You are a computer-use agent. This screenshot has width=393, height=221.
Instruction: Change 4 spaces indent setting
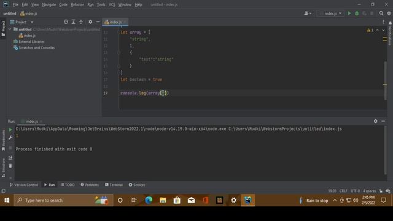(x=370, y=191)
